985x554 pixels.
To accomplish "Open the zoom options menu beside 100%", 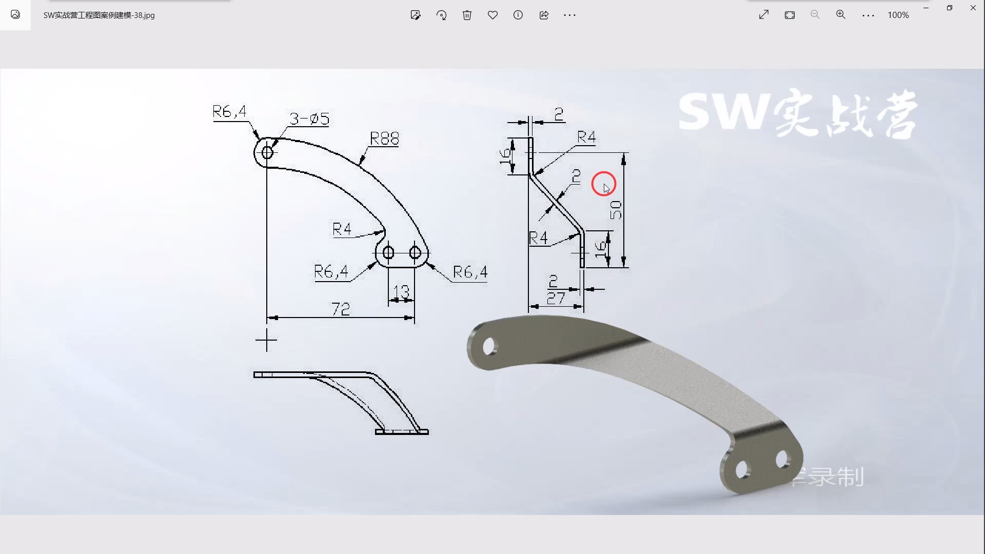I will click(868, 16).
